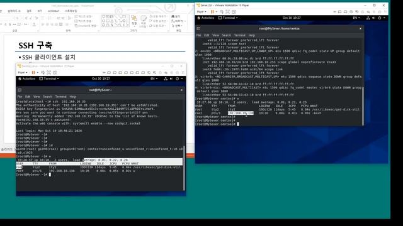
Task: Click network status icon in Server_GUI GNOME bar
Action: click(x=368, y=18)
